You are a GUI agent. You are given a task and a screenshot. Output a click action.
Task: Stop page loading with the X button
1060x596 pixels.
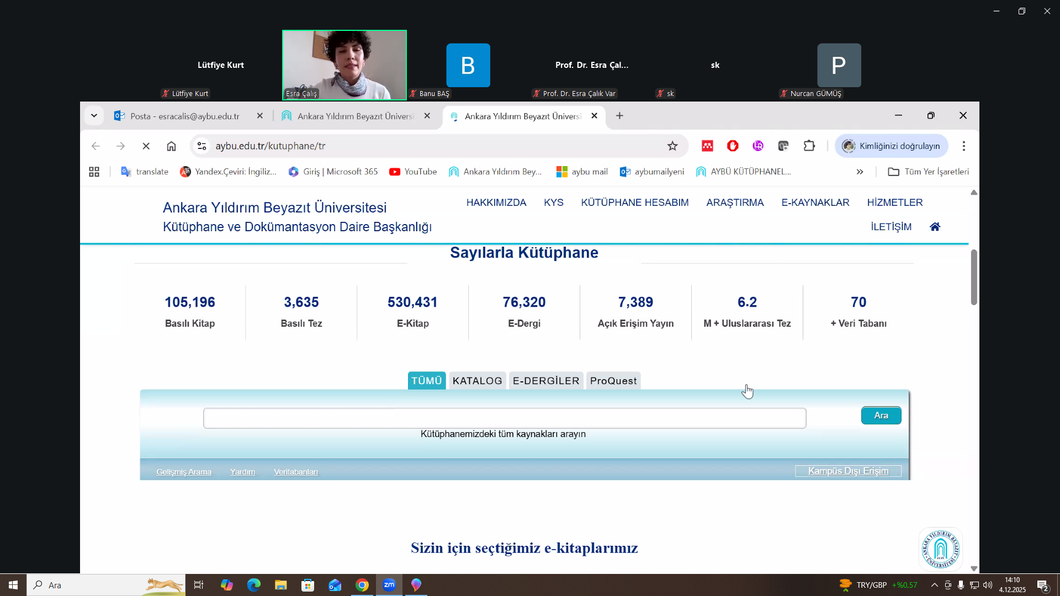(146, 146)
